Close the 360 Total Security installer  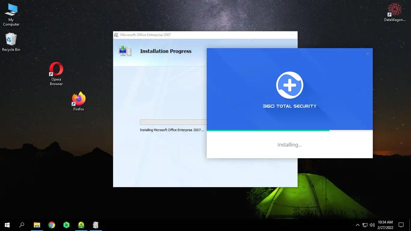(367, 54)
